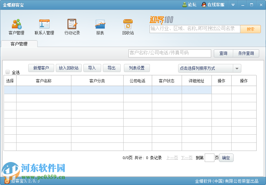The height and width of the screenshot is (185, 266).
Task: Click the 条件查询 advanced query button
Action: [246, 53]
